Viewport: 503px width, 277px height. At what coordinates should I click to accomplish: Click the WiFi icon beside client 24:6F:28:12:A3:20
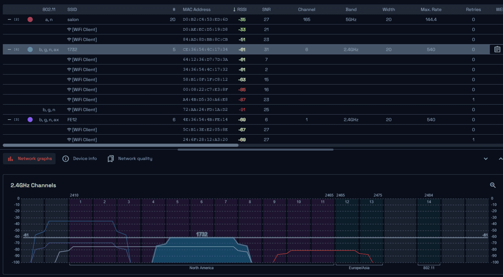(x=69, y=139)
